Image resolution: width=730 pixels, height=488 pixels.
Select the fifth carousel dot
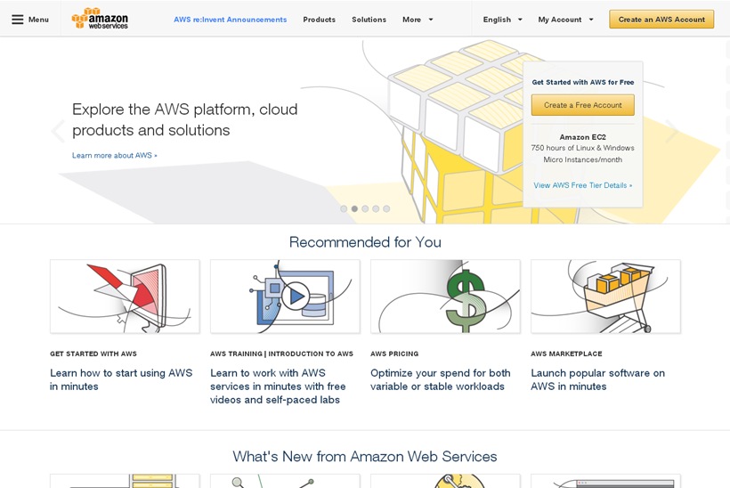(x=386, y=208)
